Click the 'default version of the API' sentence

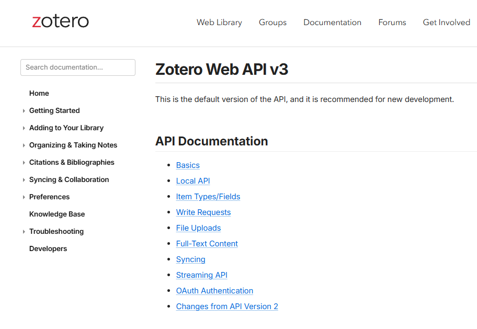(304, 99)
